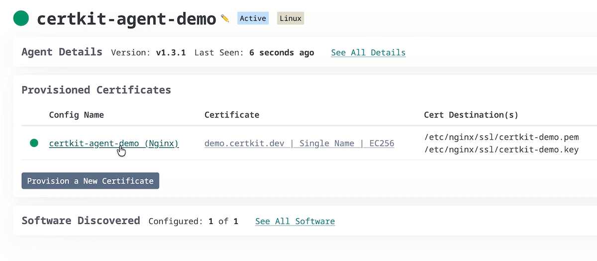Click the Provisioned Certificates heading
The width and height of the screenshot is (597, 261).
coord(96,90)
